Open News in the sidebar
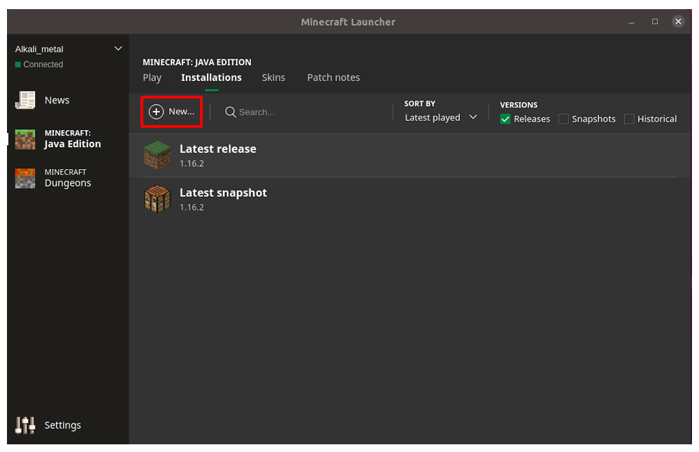 point(57,101)
